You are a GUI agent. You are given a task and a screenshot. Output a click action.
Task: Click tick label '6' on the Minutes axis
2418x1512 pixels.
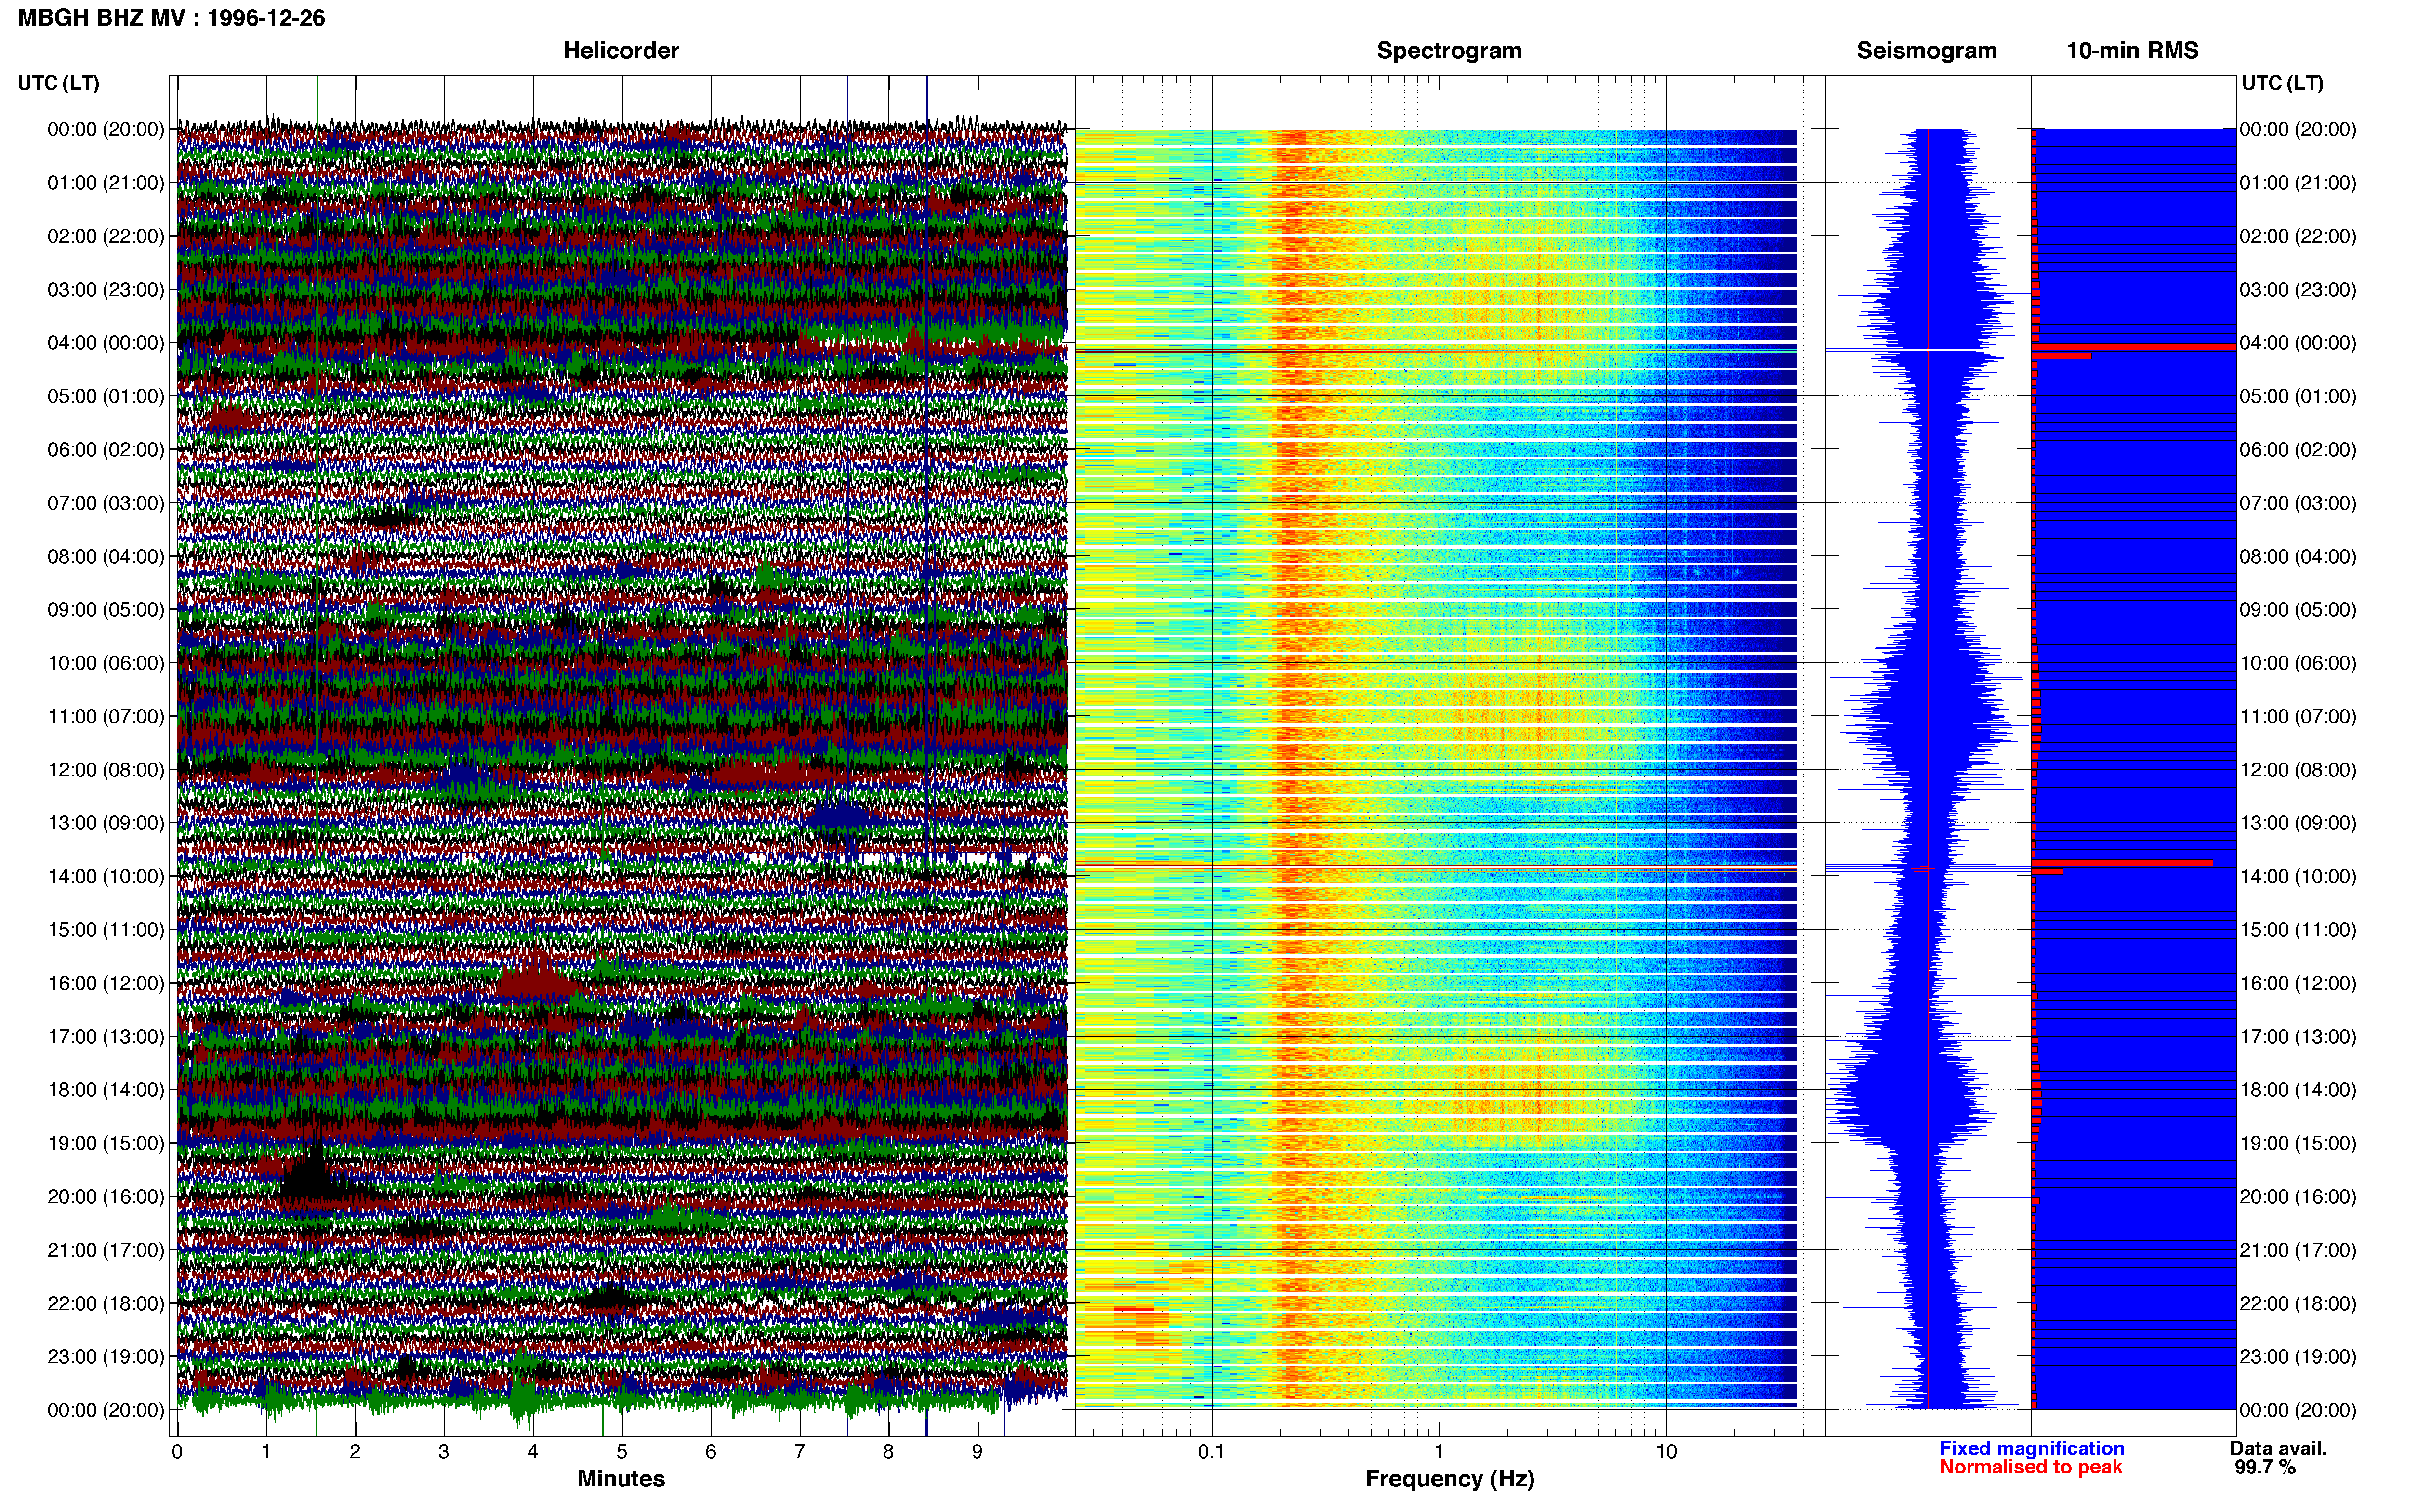click(711, 1452)
